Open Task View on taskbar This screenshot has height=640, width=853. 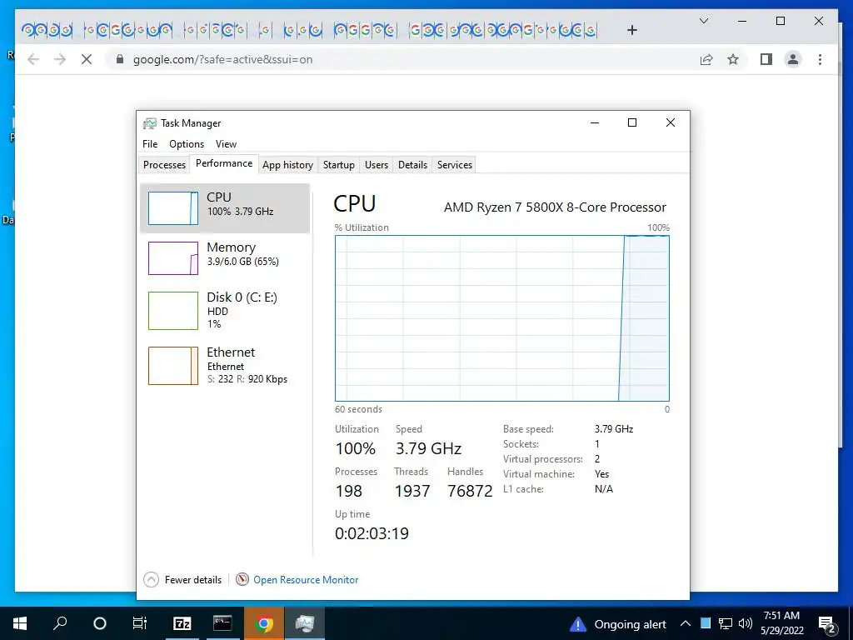[x=140, y=623]
